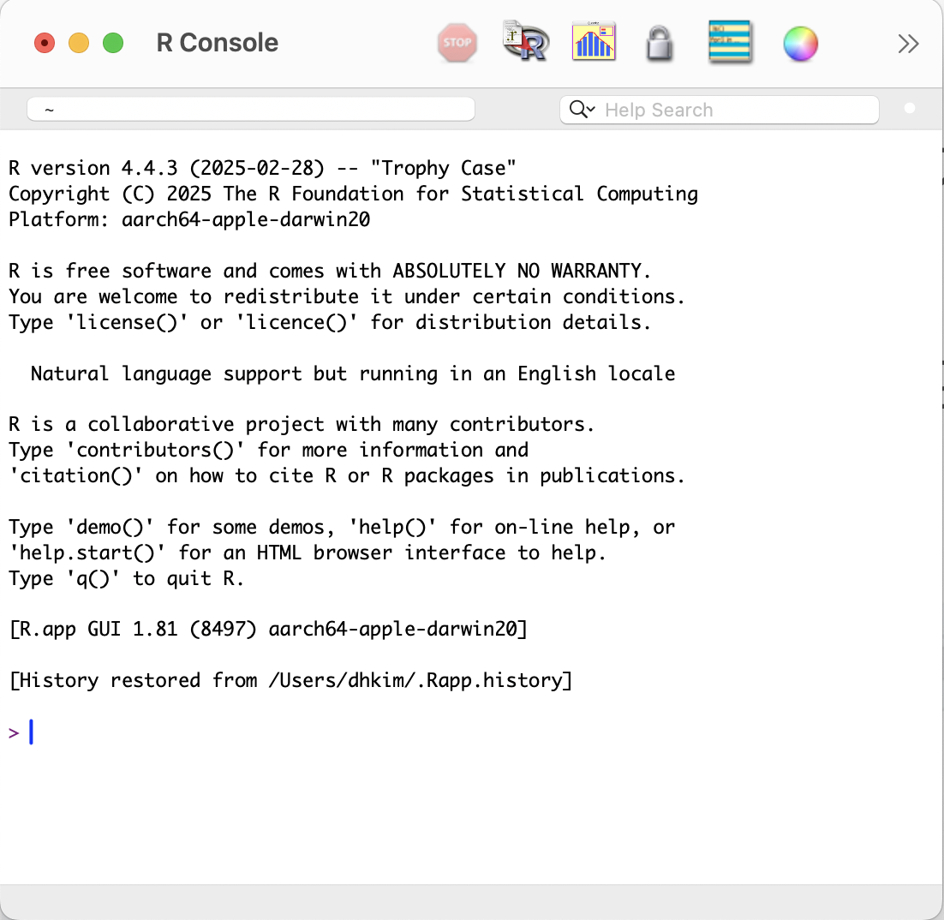Click the "Type 'q()' to quit R" line
944x920 pixels.
[127, 578]
